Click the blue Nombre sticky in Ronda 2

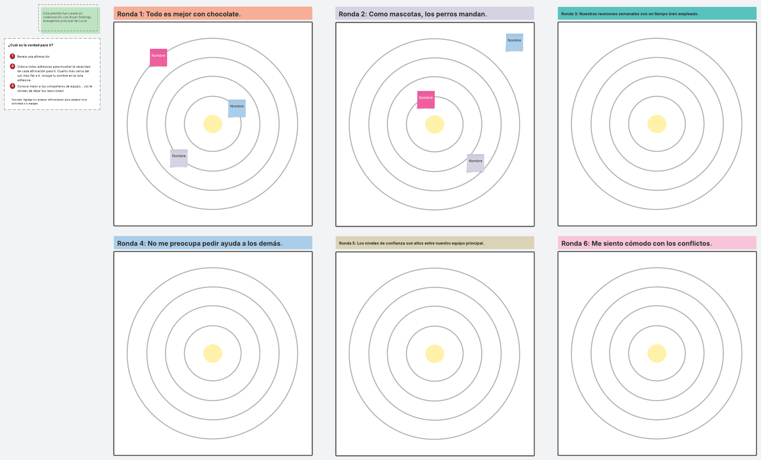514,42
